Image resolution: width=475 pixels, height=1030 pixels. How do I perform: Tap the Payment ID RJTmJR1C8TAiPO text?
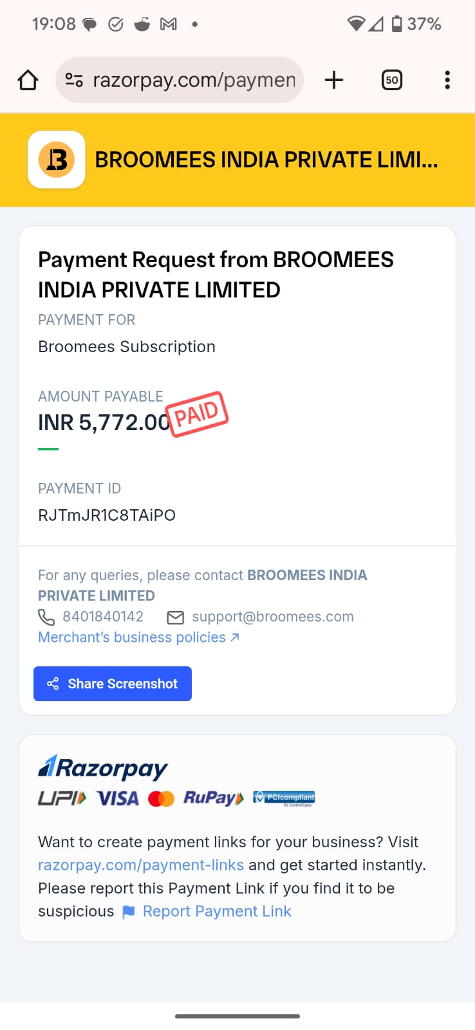pos(107,515)
